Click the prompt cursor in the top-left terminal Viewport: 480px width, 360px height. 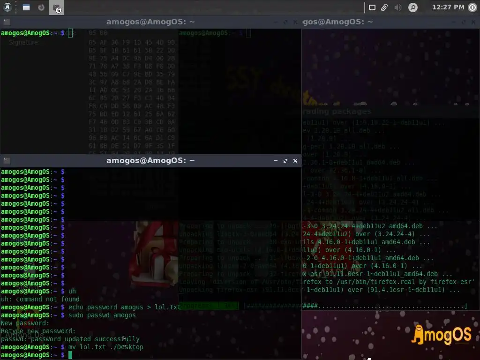(70, 33)
